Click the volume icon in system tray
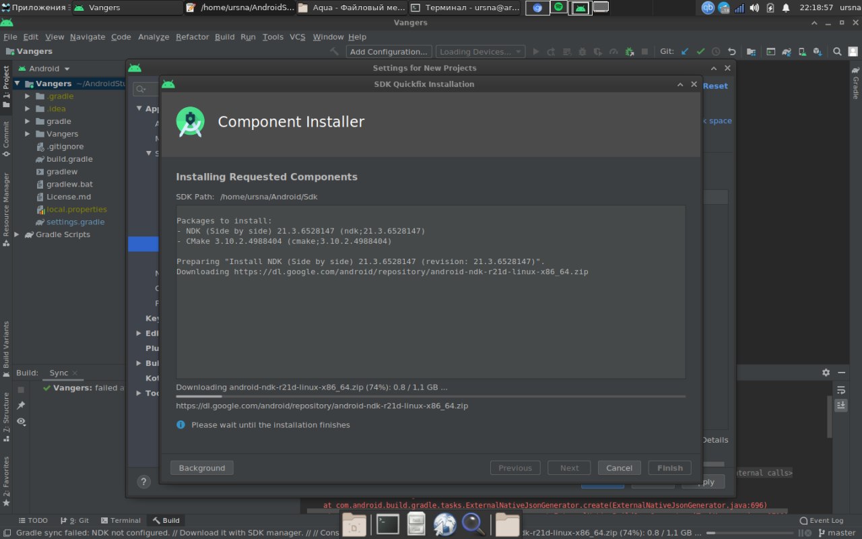862x539 pixels. tap(754, 7)
